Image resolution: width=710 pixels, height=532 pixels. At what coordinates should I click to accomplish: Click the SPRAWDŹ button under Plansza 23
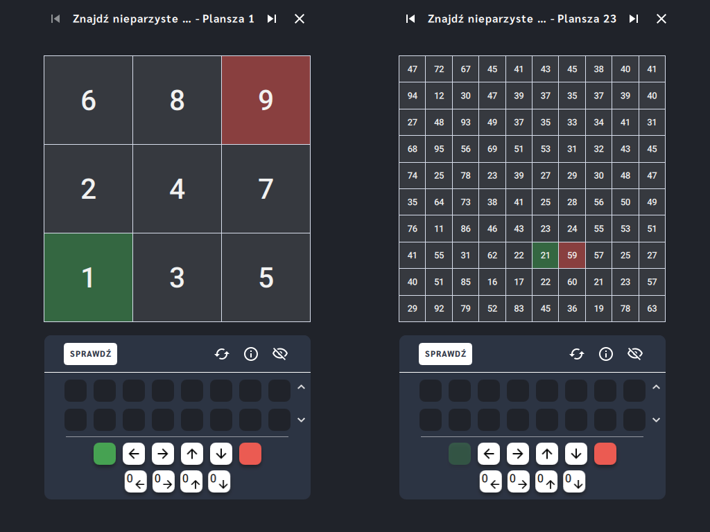(446, 354)
